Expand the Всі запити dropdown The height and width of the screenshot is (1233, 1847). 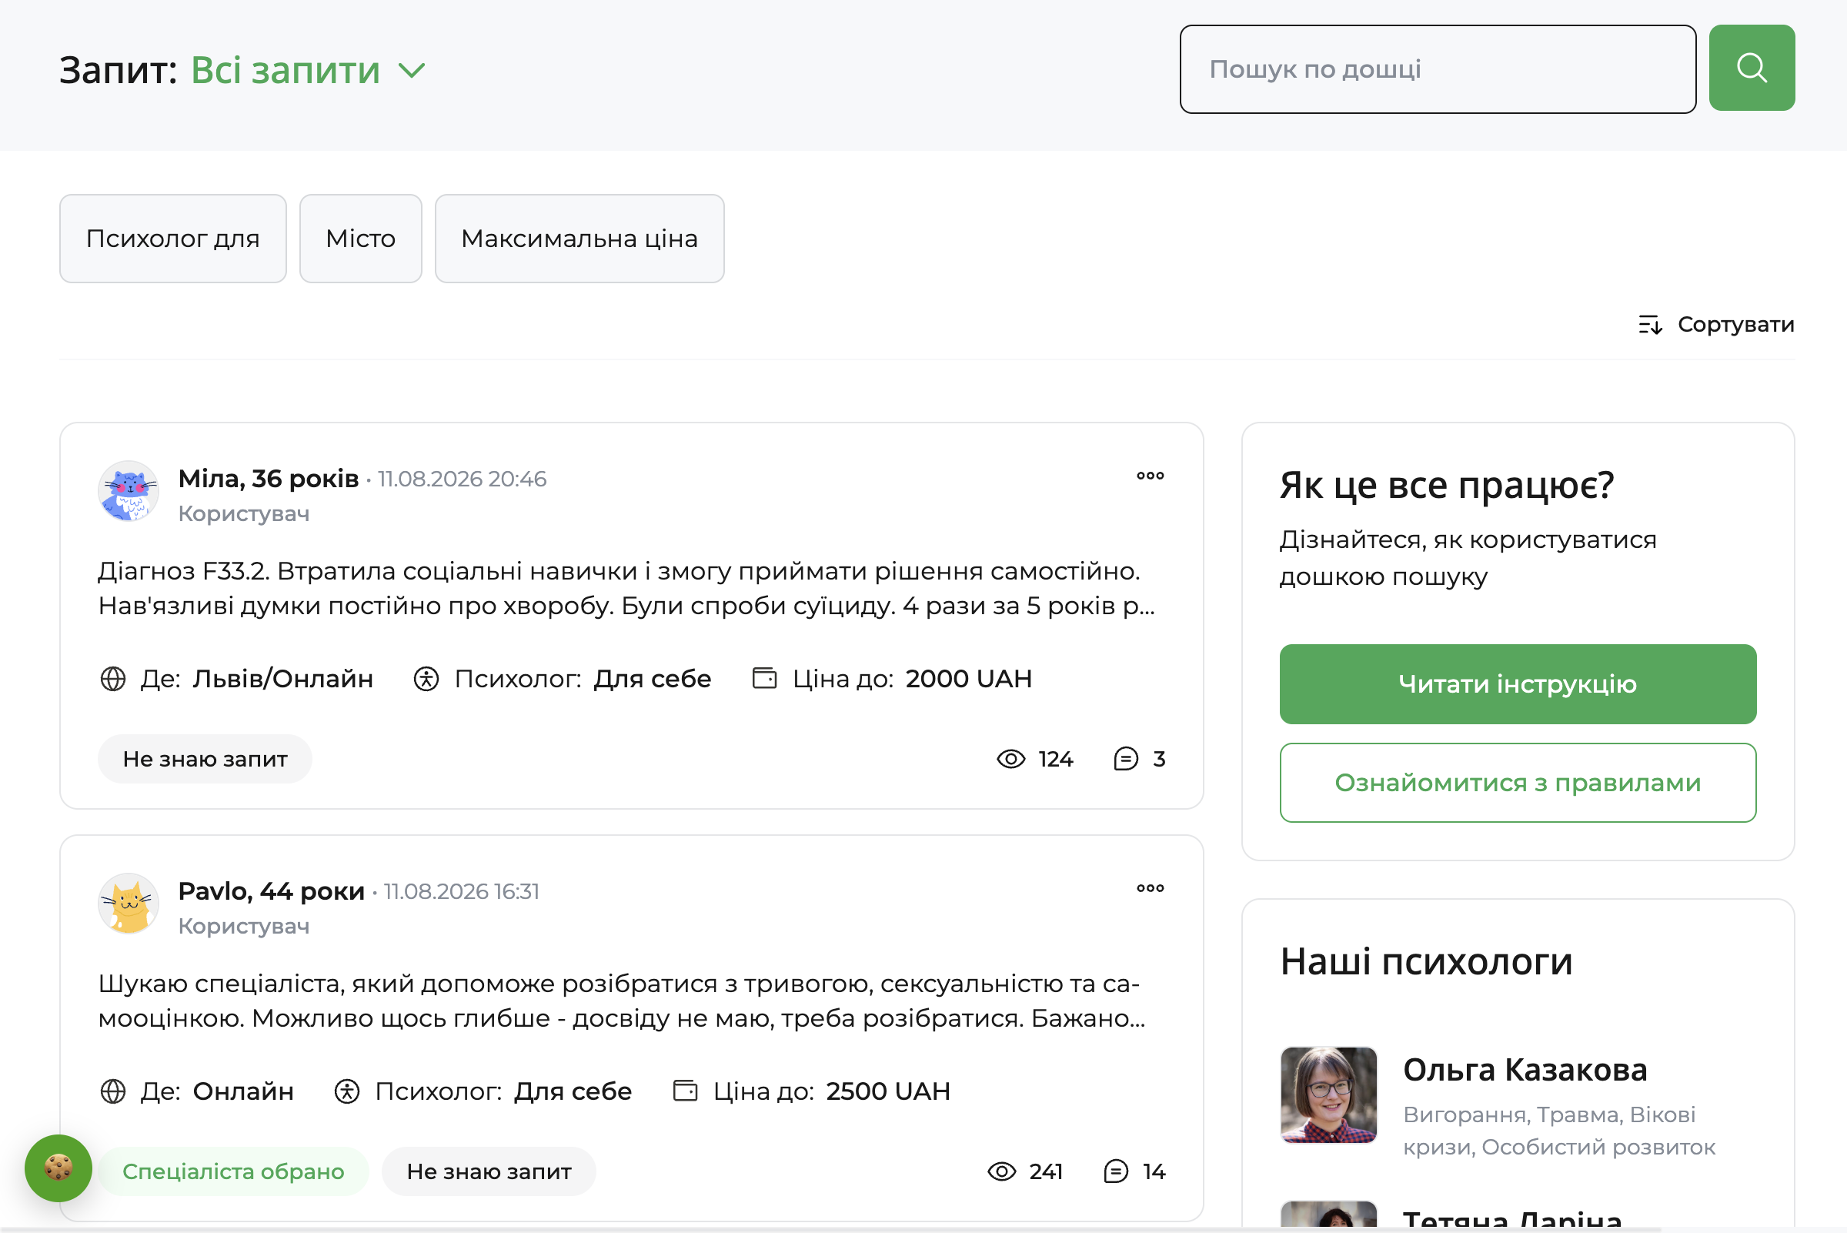[309, 70]
